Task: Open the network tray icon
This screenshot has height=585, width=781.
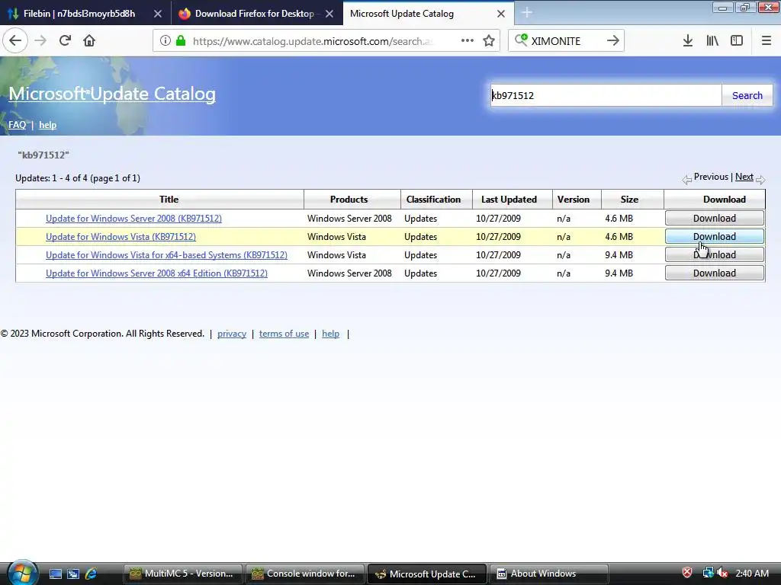Action: click(708, 573)
